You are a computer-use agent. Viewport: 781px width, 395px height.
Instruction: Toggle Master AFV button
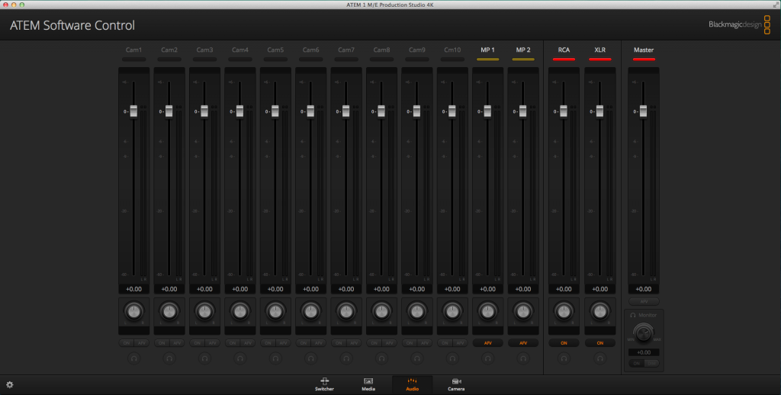[x=644, y=301]
